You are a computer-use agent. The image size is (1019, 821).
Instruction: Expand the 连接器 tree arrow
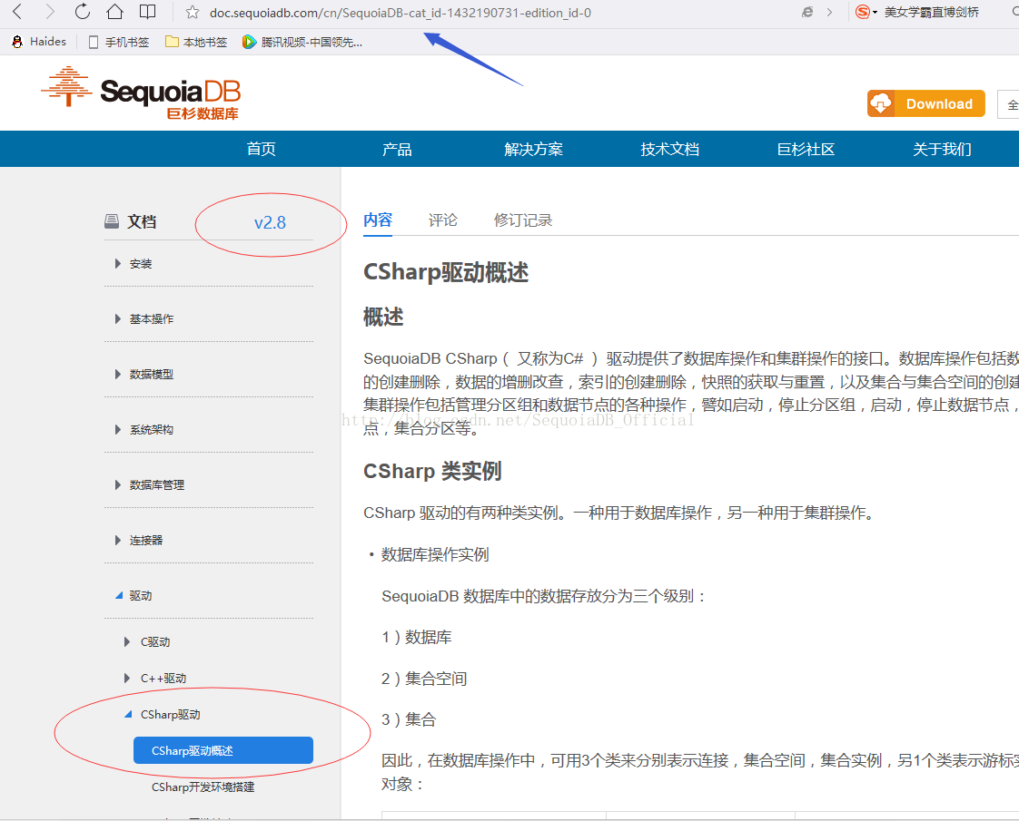tap(118, 540)
